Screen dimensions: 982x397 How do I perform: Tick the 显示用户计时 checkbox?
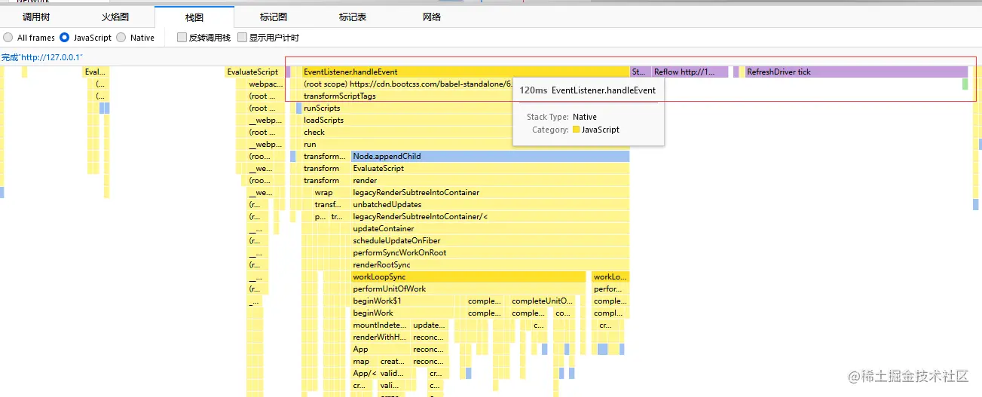[242, 38]
